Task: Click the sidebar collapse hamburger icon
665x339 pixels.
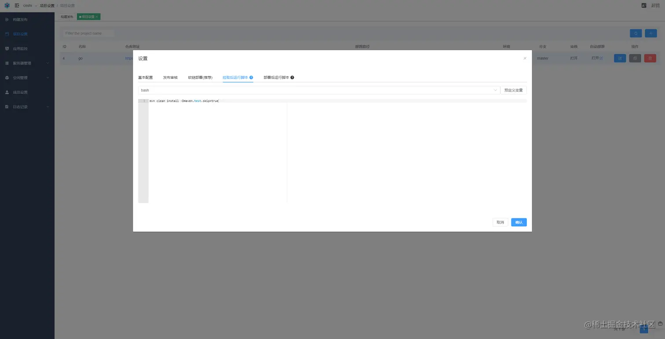Action: (17, 5)
